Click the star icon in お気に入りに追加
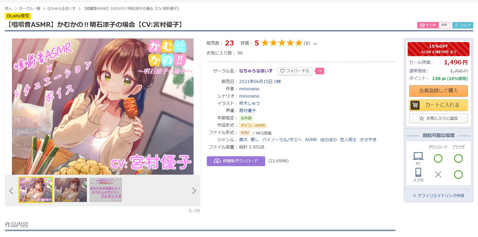Image resolution: width=478 pixels, height=237 pixels. click(422, 118)
